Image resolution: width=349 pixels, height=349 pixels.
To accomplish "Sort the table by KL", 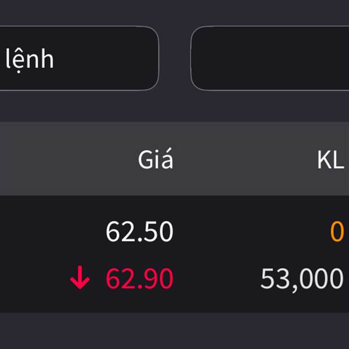I will point(330,160).
